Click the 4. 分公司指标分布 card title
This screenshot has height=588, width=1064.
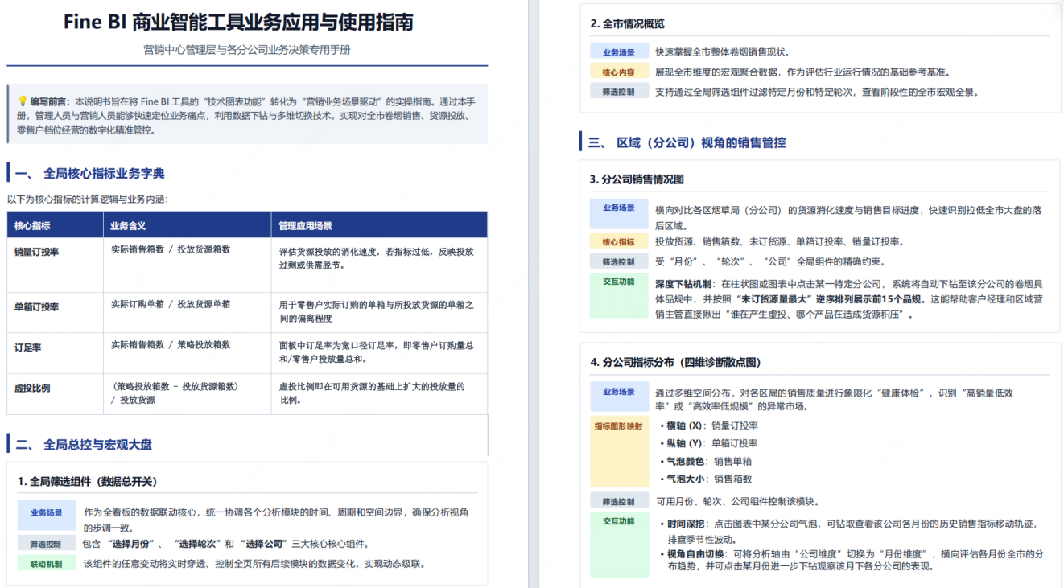(x=676, y=363)
